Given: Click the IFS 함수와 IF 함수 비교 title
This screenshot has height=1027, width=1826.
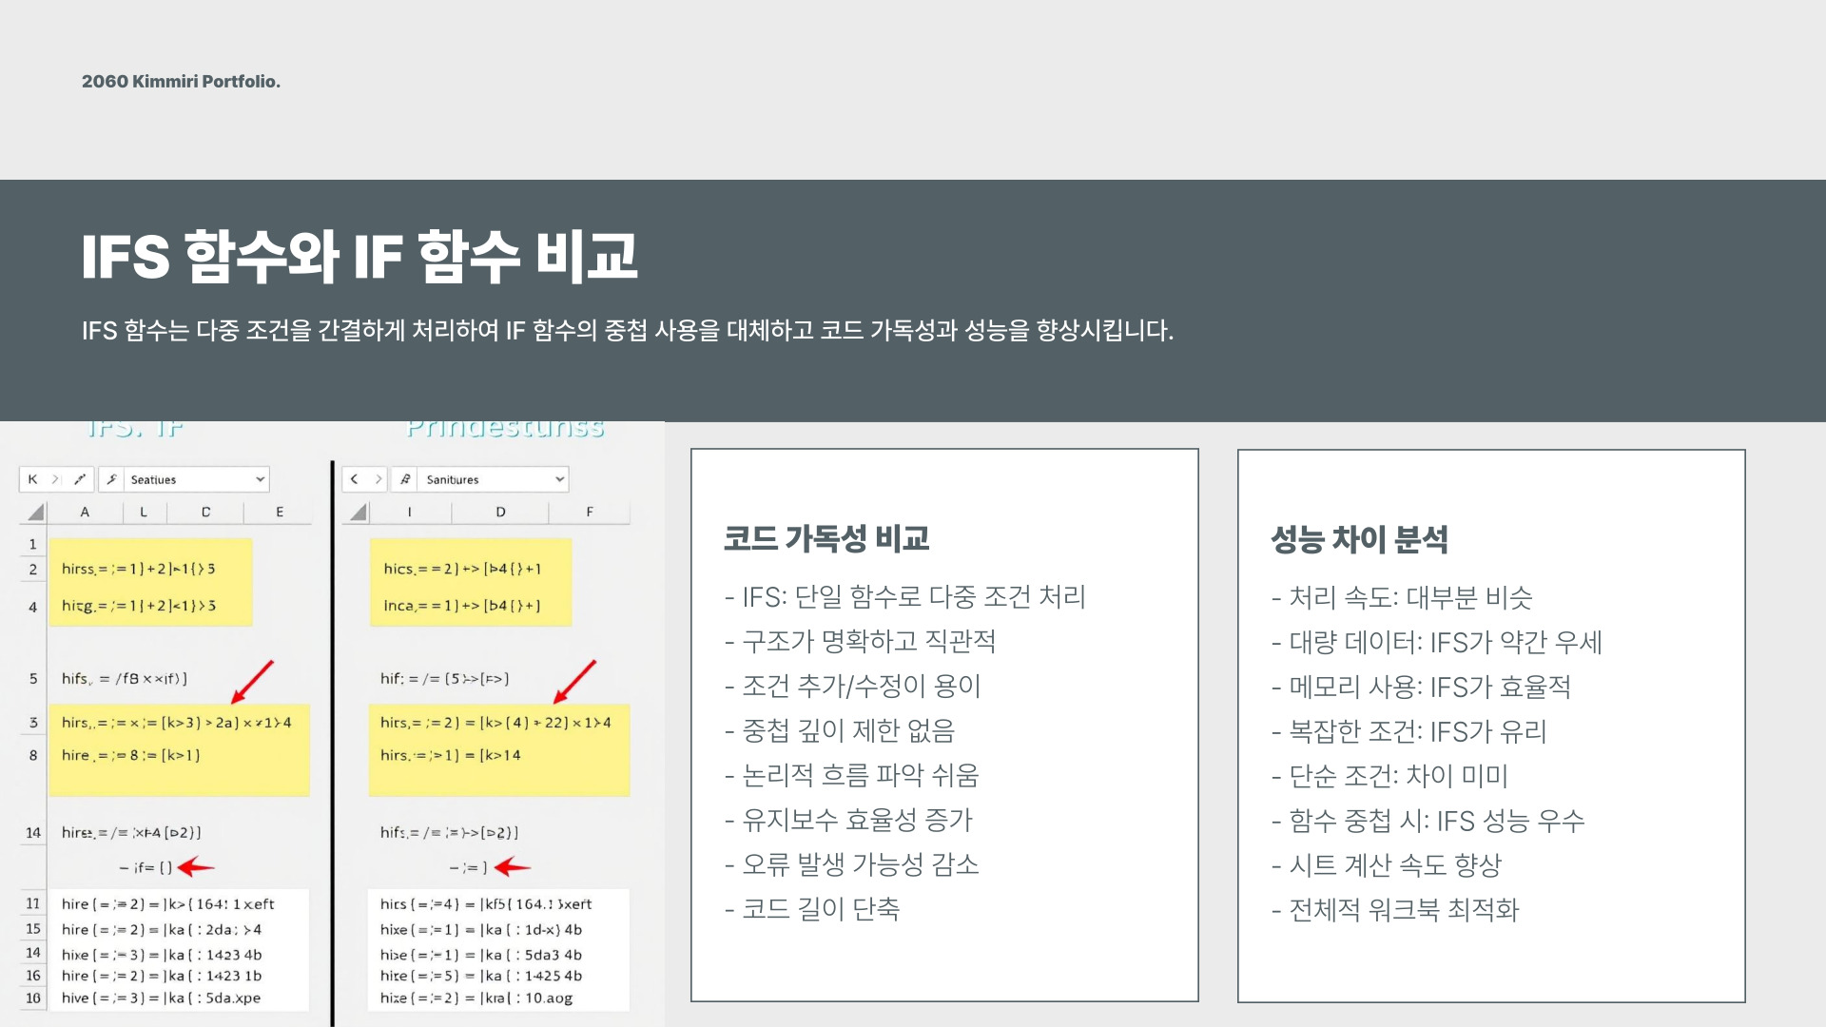Looking at the screenshot, I should click(359, 257).
